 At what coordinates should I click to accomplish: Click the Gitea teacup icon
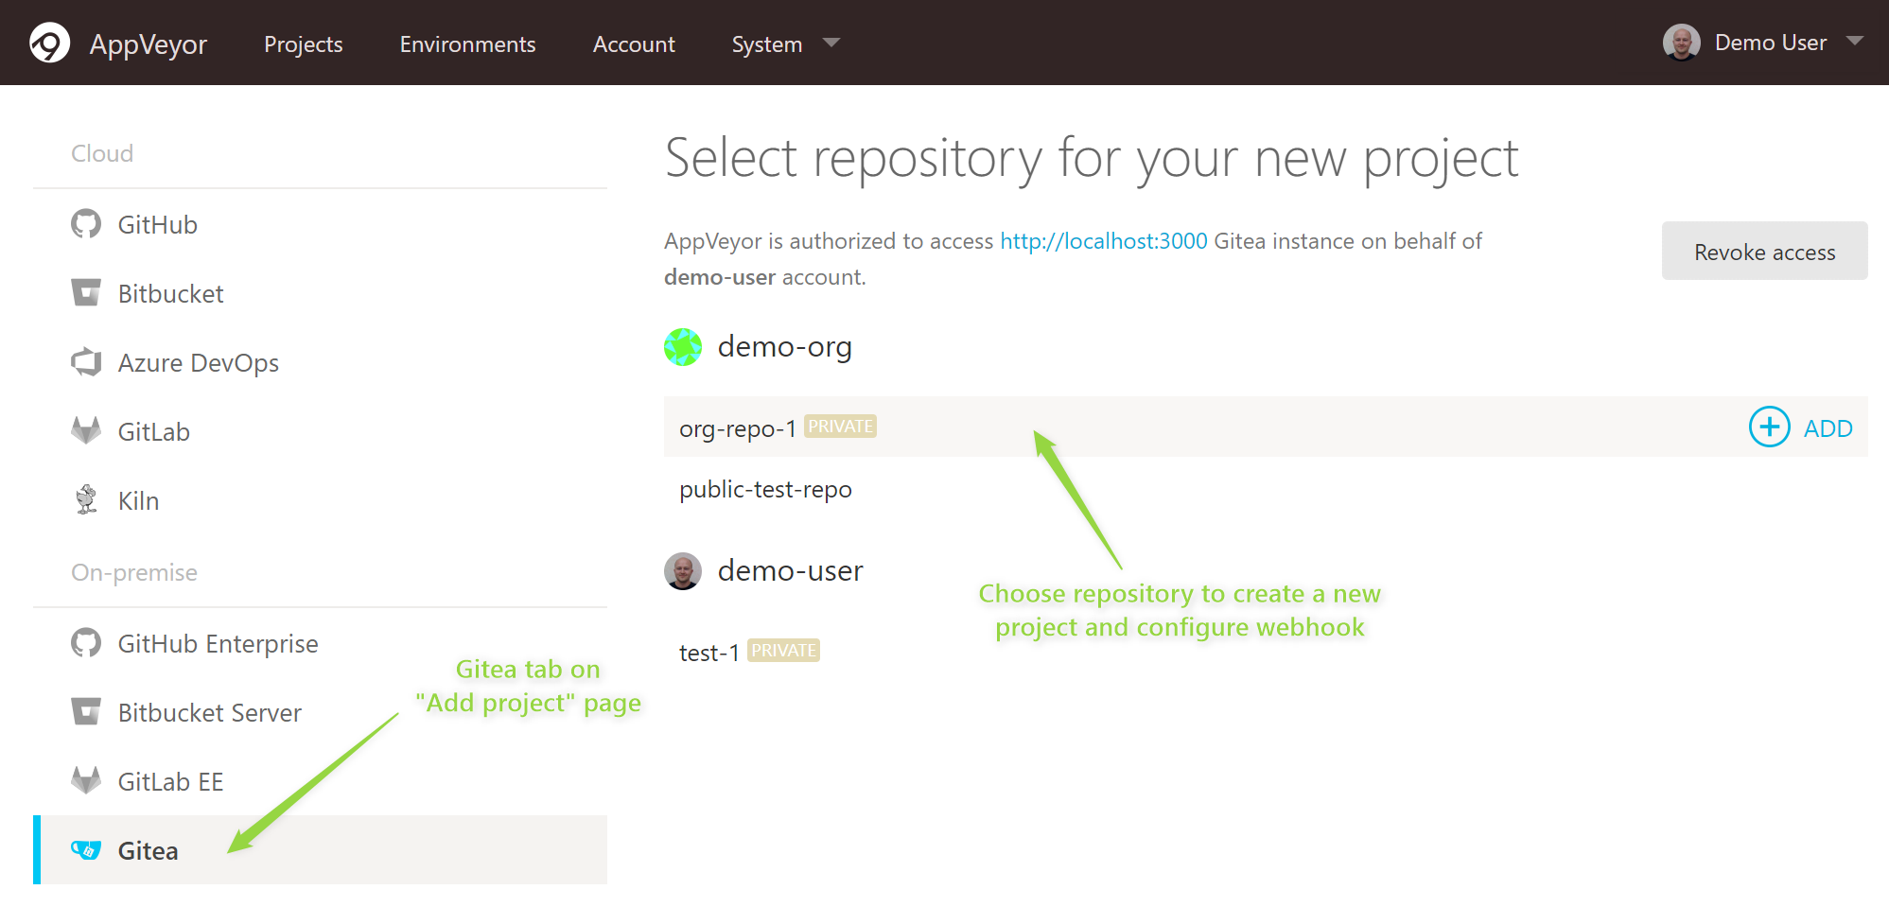click(x=86, y=850)
